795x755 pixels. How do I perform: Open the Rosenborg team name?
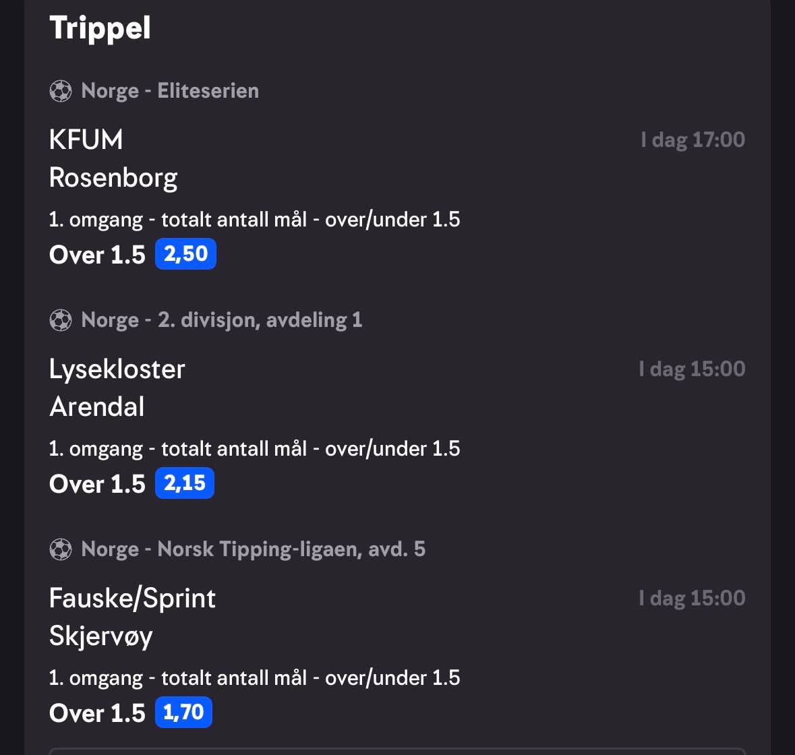[x=113, y=179]
